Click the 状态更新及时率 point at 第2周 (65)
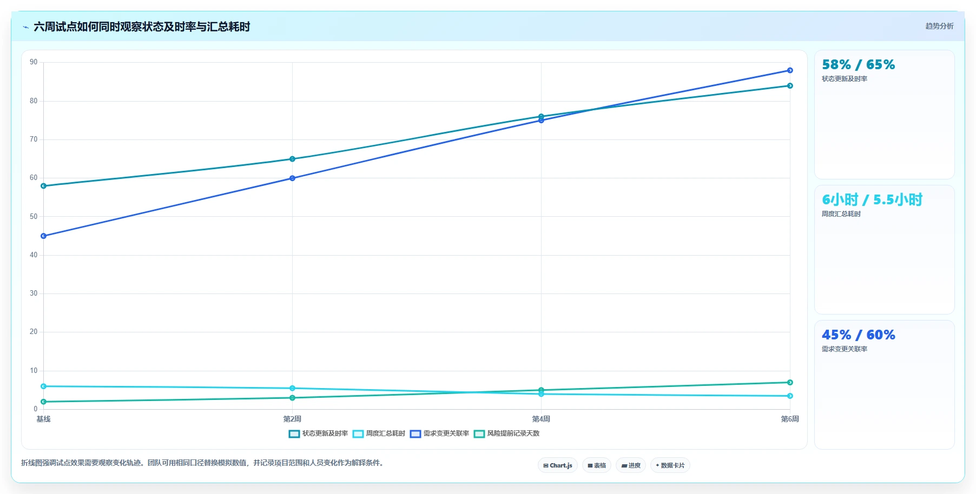 292,159
